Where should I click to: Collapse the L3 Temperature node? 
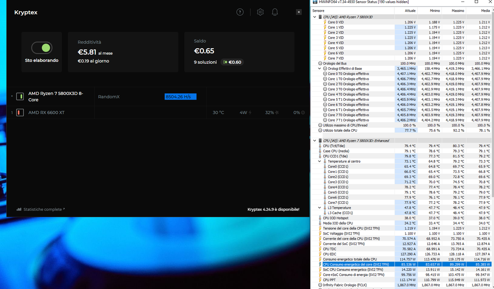pyautogui.click(x=320, y=208)
